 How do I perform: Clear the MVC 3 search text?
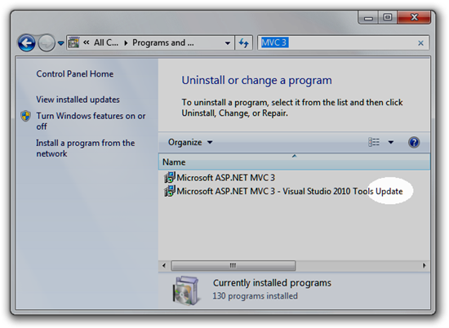point(420,43)
